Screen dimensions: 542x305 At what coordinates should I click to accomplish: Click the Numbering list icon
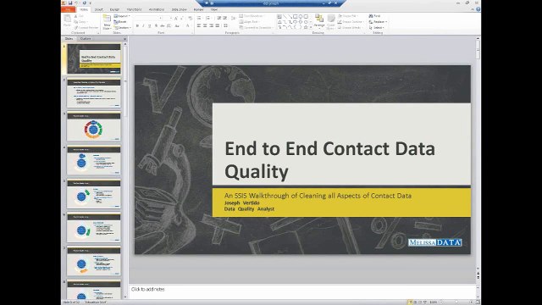(208, 18)
